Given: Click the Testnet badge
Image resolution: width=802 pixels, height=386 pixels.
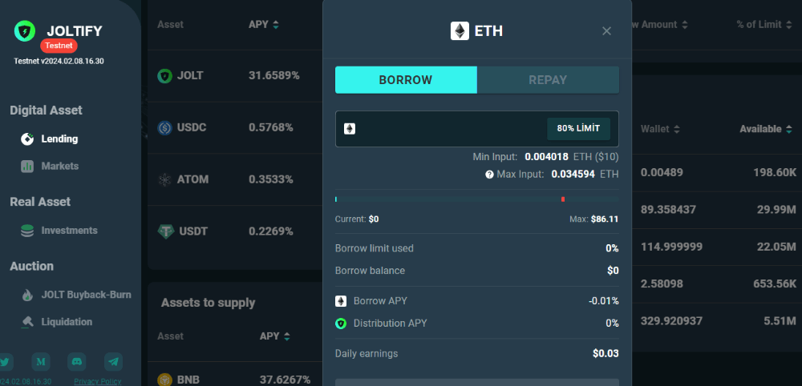Looking at the screenshot, I should (59, 46).
